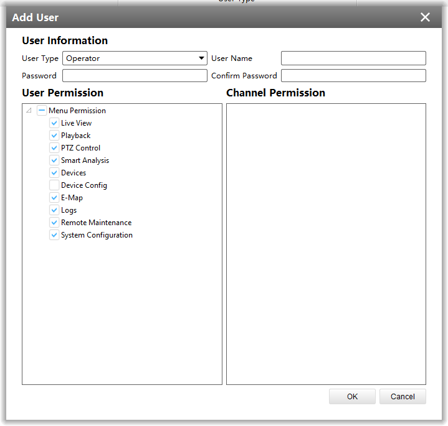Screen dimensions: 448x426
Task: Close the Add User dialog
Action: tap(425, 17)
